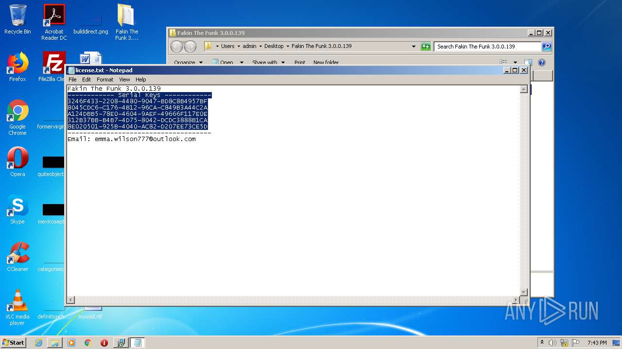Click the Action Center flag tray icon
622x349 pixels.
click(x=576, y=343)
